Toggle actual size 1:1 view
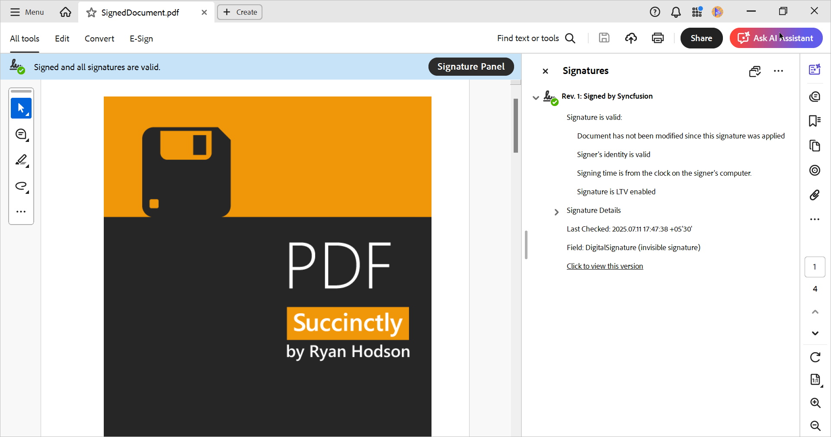The image size is (831, 437). tap(815, 380)
